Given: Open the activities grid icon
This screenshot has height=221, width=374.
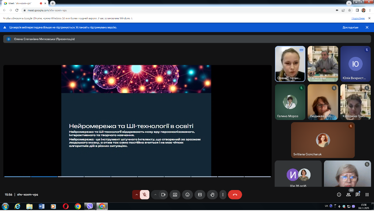Looking at the screenshot, I should [367, 195].
